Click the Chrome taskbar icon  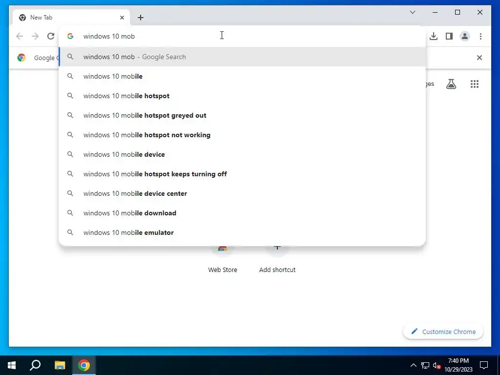pyautogui.click(x=84, y=365)
